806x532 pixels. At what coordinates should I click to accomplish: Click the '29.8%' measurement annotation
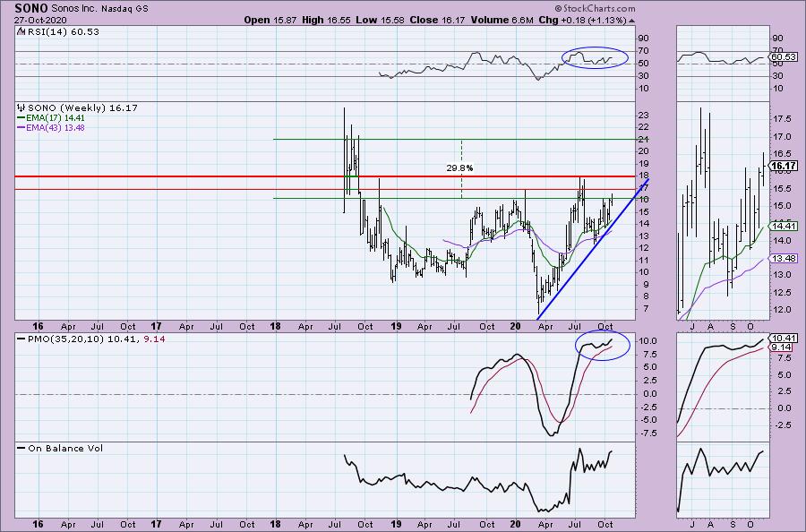[459, 168]
